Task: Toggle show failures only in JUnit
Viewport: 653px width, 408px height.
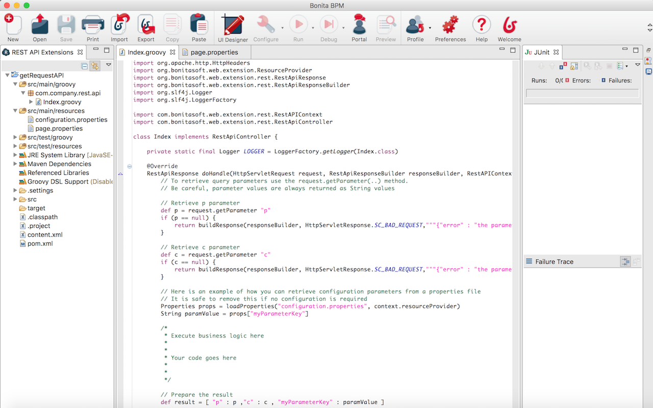Action: point(563,66)
